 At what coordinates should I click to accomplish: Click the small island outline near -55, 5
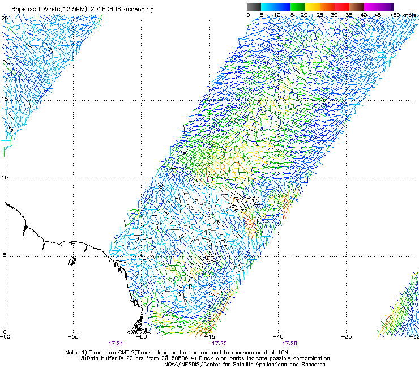coord(72,261)
